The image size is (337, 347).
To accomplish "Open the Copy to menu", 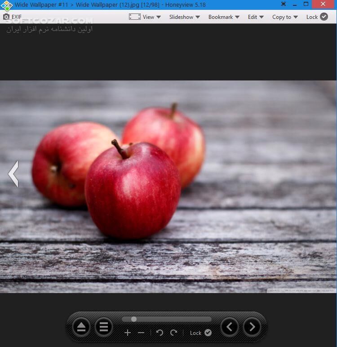I will tap(285, 17).
